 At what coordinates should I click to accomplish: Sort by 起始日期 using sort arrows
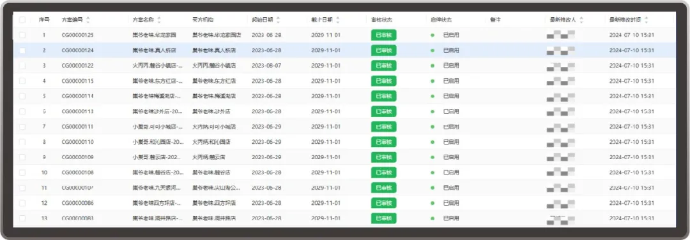point(278,20)
